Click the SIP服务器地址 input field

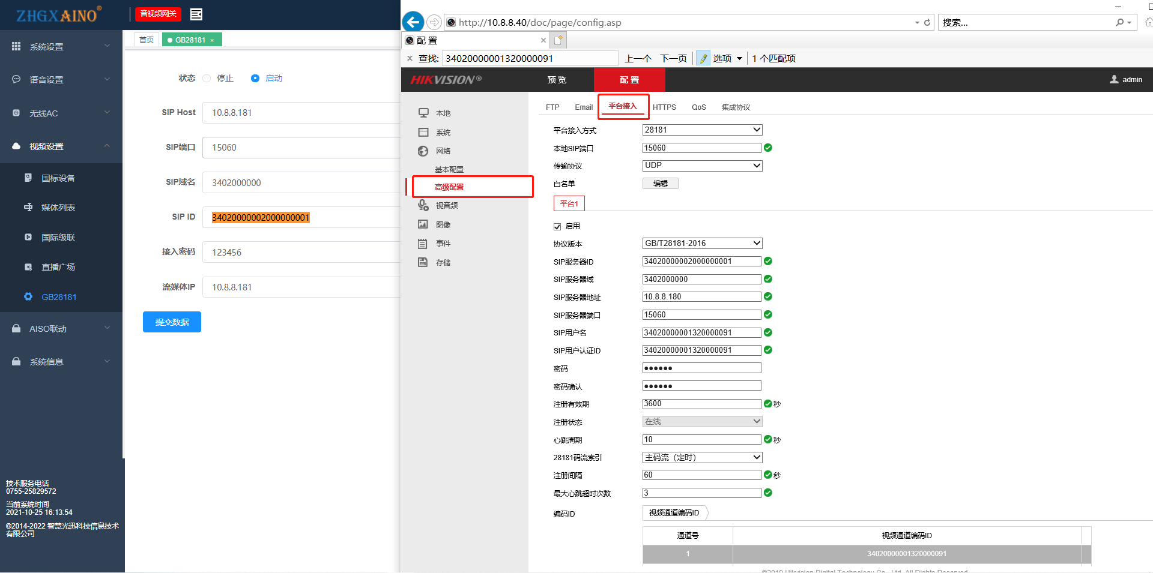[x=701, y=297]
